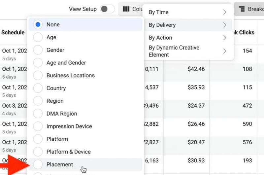Pick the Region breakdown option

[x=38, y=101]
